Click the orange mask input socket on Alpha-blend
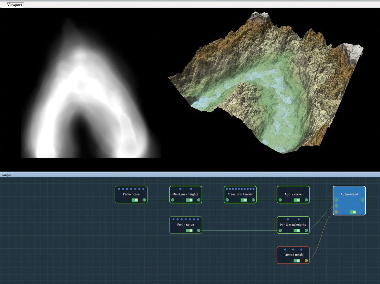 tap(336, 211)
